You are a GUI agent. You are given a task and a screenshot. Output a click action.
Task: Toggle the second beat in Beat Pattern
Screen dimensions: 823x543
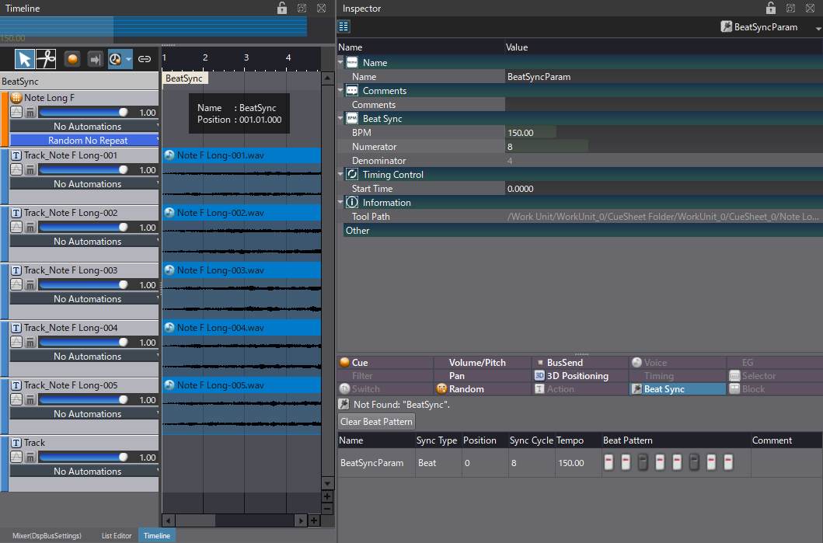[626, 462]
